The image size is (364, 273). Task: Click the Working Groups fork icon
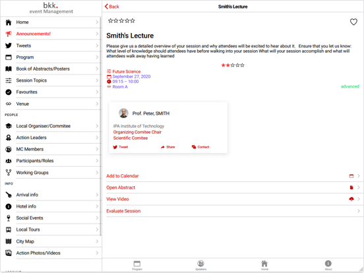[x=9, y=173]
